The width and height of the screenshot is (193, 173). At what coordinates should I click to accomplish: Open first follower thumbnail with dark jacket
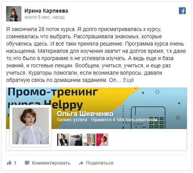(x=63, y=140)
